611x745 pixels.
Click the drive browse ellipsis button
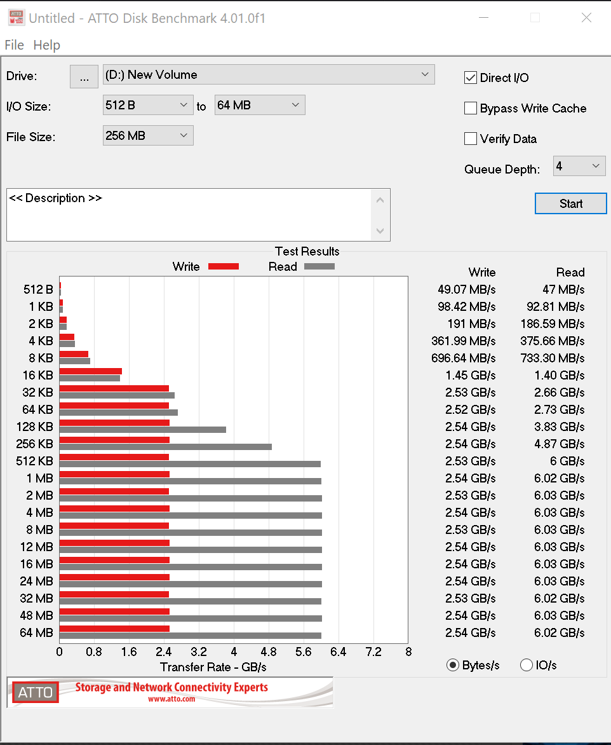click(x=84, y=76)
